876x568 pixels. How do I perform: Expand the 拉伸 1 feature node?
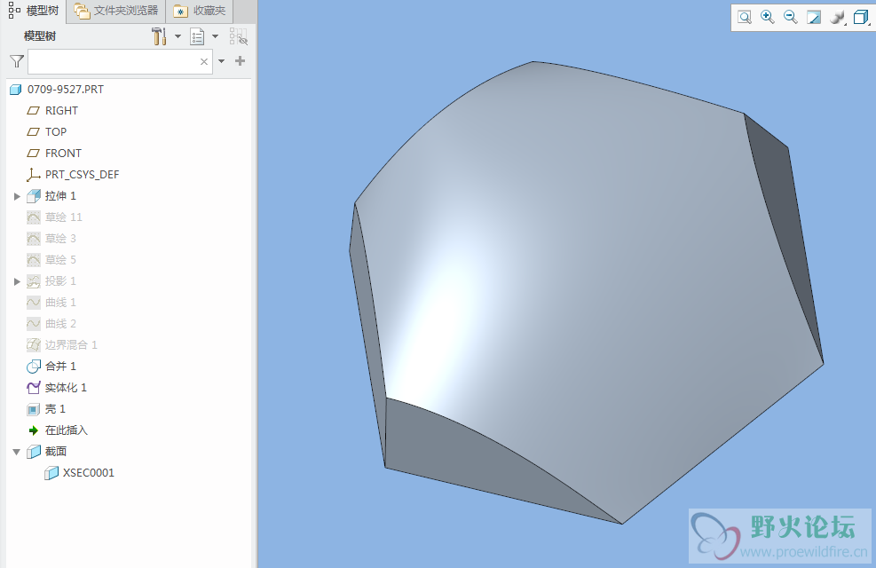[17, 196]
